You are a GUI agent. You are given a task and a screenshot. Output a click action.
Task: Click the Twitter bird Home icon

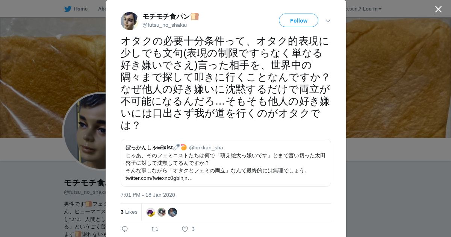coord(68,9)
